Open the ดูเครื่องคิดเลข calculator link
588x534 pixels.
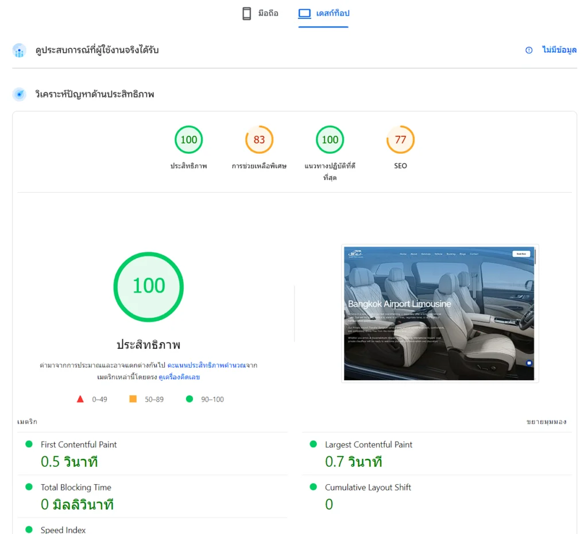pyautogui.click(x=179, y=377)
